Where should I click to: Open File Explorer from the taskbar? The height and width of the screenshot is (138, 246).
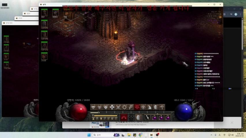(x=129, y=135)
